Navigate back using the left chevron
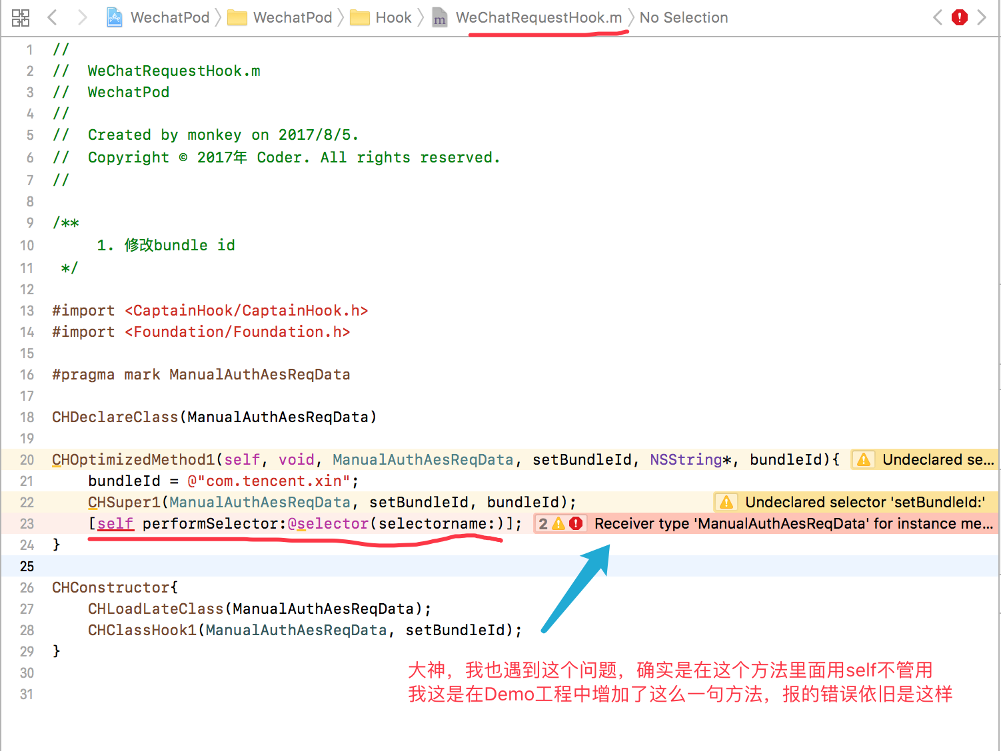This screenshot has width=1001, height=751. click(x=52, y=17)
